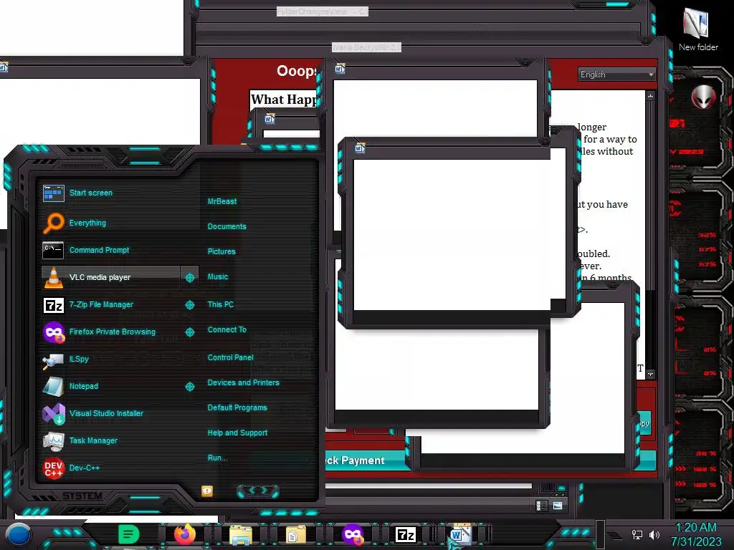The height and width of the screenshot is (550, 734).
Task: Open Help and Support
Action: point(237,433)
